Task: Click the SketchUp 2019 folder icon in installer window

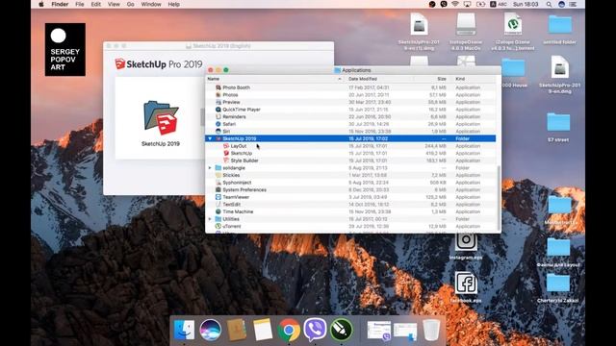Action: [161, 118]
